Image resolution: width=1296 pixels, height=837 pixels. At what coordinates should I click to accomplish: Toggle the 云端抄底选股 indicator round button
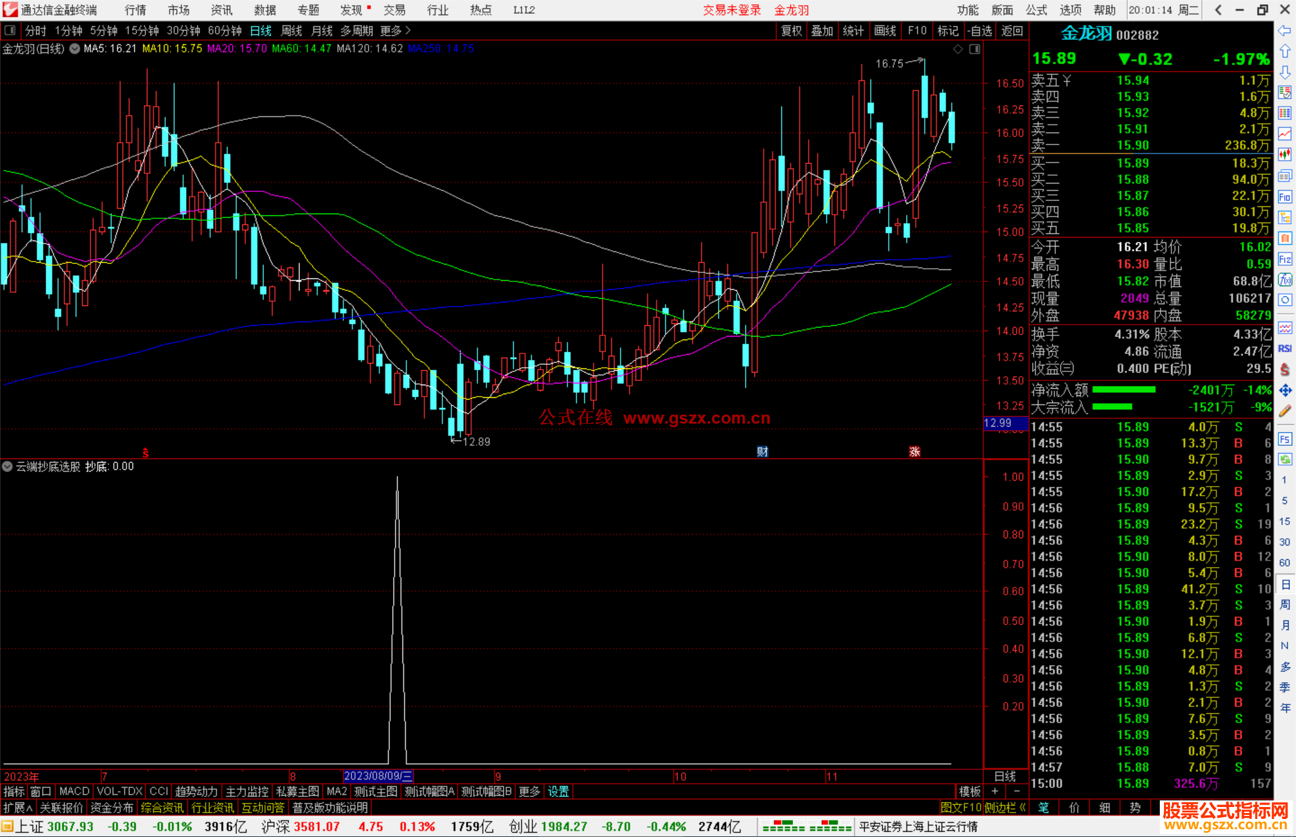pos(7,466)
